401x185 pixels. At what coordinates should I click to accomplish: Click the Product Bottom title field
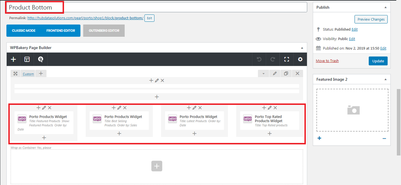coord(157,7)
